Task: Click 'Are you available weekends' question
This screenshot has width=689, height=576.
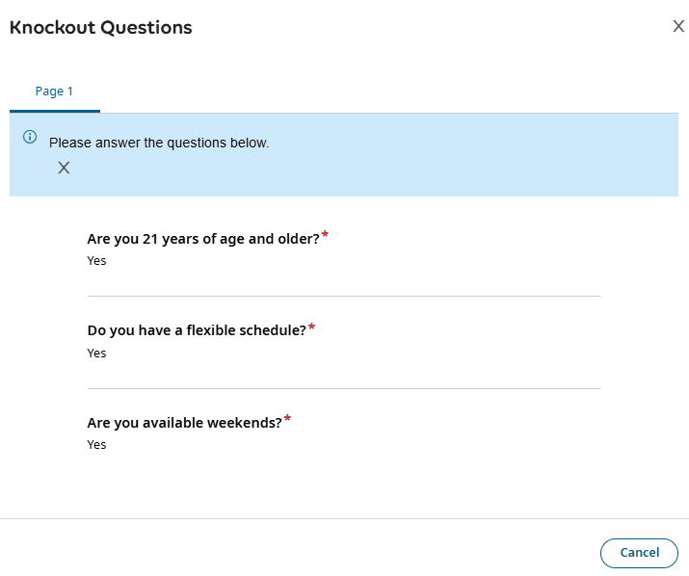Action: 184,422
